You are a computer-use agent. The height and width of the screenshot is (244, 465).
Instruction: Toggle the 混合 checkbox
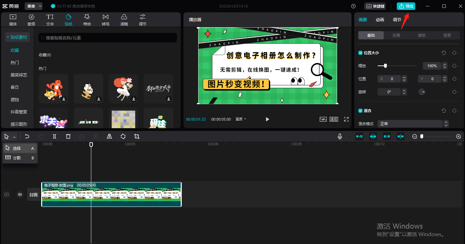point(360,111)
